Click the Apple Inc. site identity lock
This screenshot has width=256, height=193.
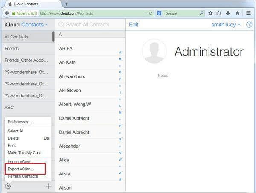(14, 13)
